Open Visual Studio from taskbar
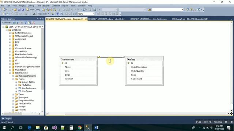 coord(54,128)
